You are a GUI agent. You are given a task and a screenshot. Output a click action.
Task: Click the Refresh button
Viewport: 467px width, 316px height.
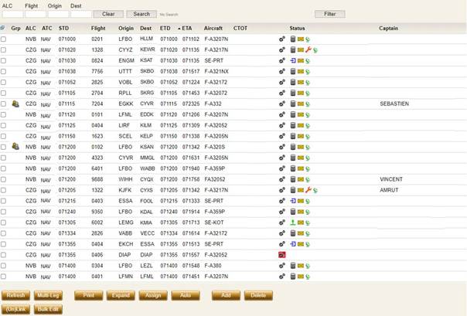coord(15,295)
